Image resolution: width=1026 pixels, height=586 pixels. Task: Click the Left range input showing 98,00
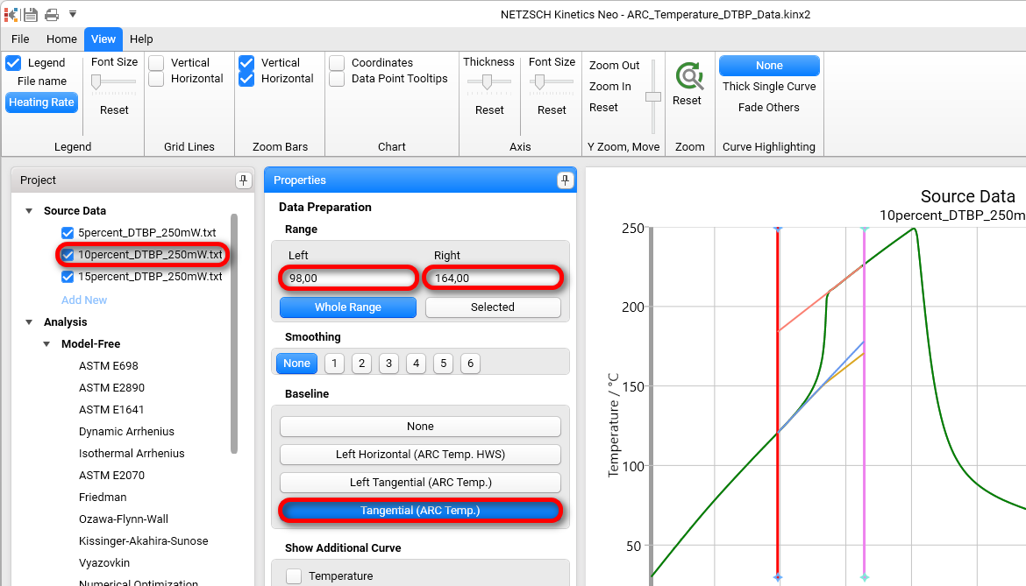coord(347,277)
